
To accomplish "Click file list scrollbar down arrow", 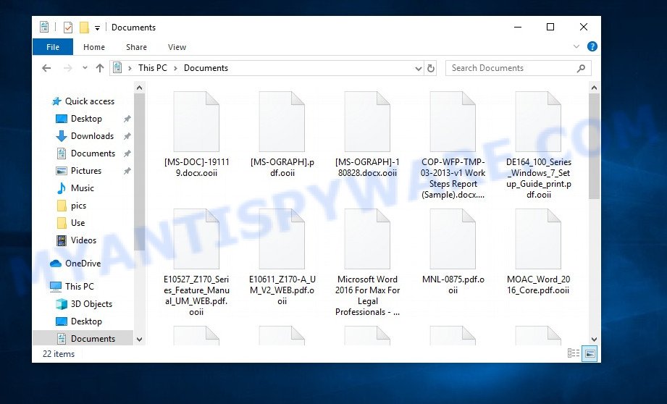I will point(594,340).
